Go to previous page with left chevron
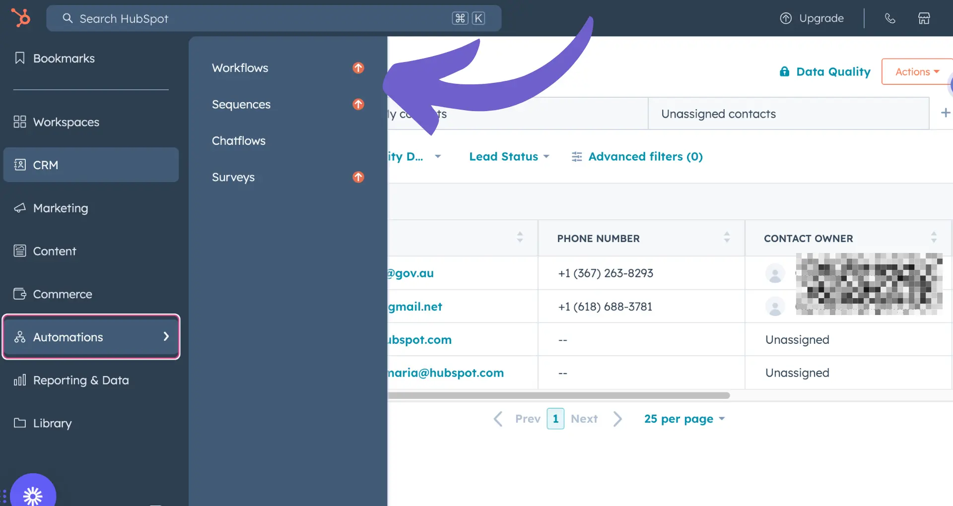 (x=498, y=419)
